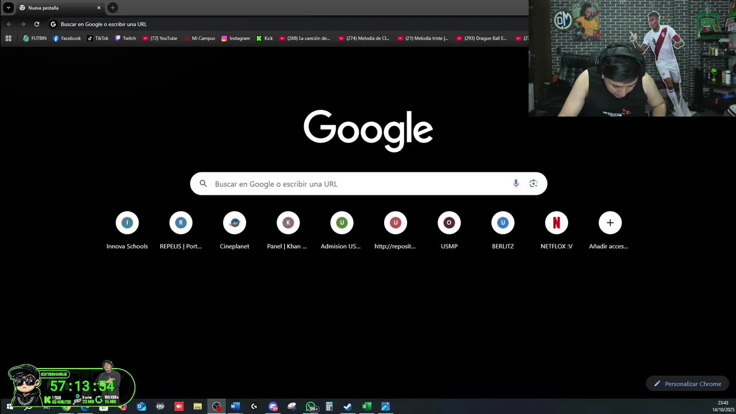Open the (72) YouTube bookmark
The image size is (736, 414).
point(160,39)
